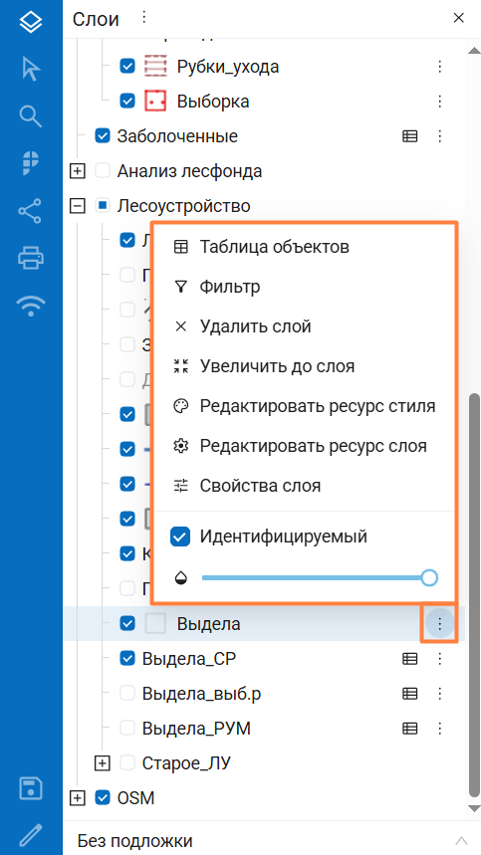The image size is (481, 855).
Task: Uncheck the Идентифицируемый checkbox
Action: [x=180, y=537]
